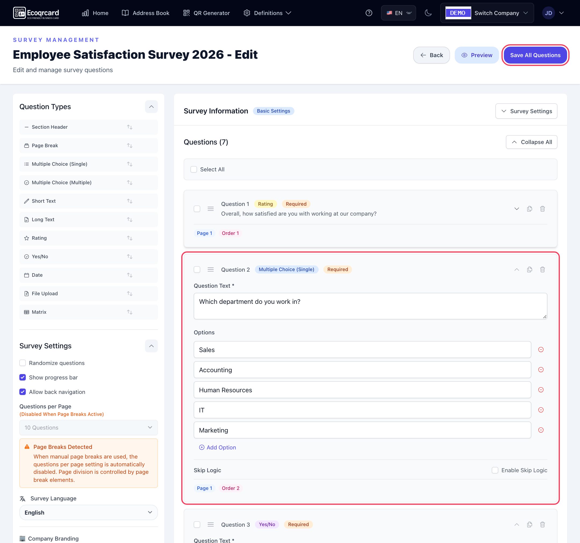
Task: Uncheck Show progress bar
Action: coord(23,377)
